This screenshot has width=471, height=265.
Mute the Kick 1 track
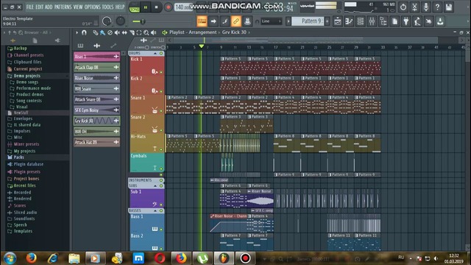click(x=161, y=72)
